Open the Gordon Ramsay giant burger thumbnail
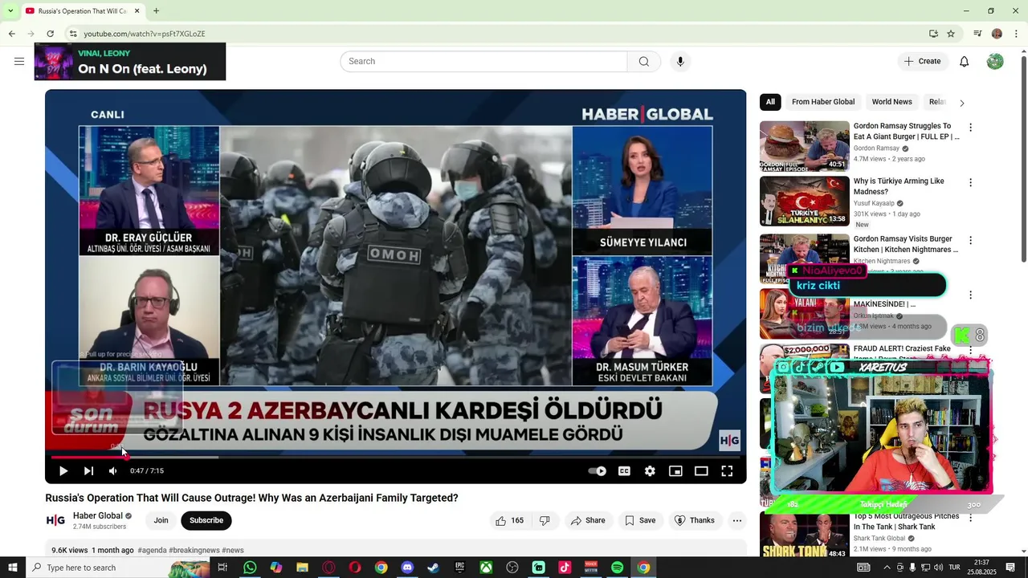 coord(805,146)
